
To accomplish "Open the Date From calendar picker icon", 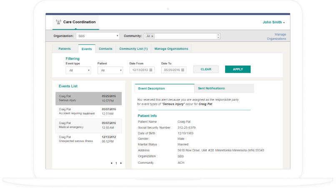I will point(151,70).
